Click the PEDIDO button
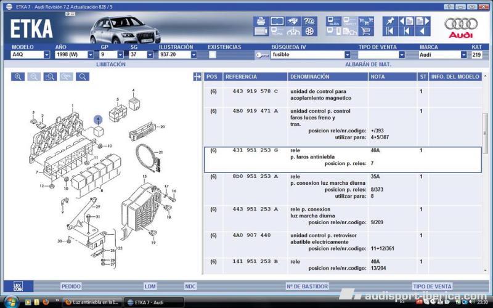 71,286
